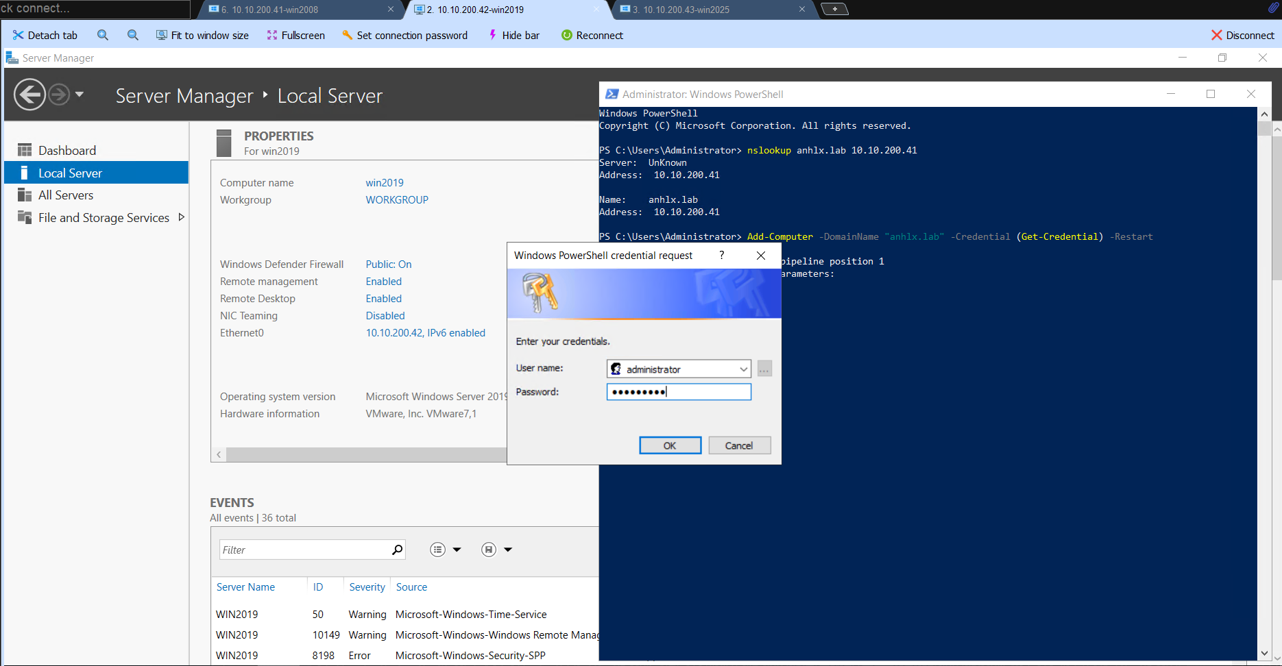This screenshot has width=1282, height=666.
Task: Click left arrow of properties horizontal scrollbar
Action: pos(219,454)
